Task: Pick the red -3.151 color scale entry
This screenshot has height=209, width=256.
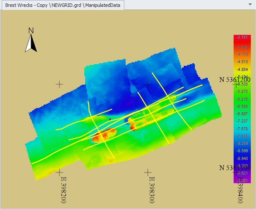Action: click(242, 37)
